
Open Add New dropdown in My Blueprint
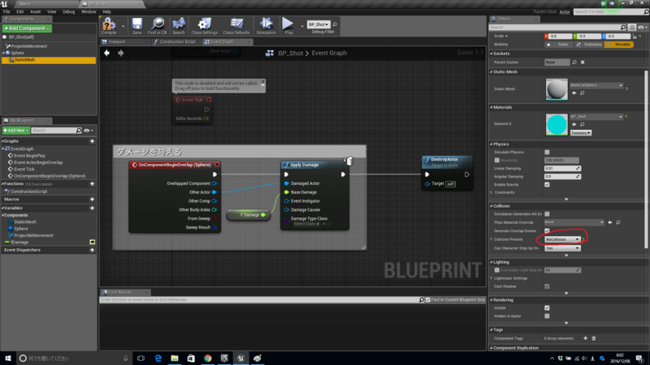[16, 131]
